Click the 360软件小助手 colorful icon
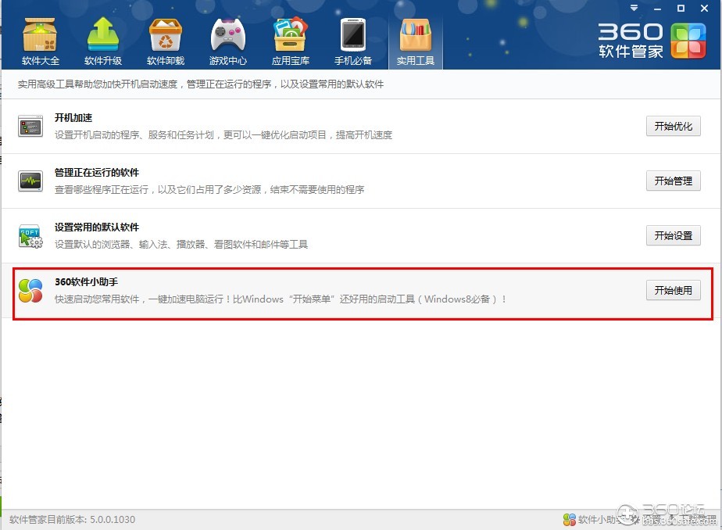 click(30, 290)
